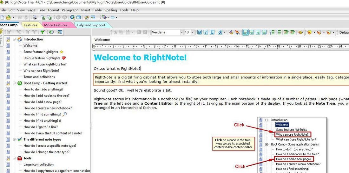This screenshot has height=173, width=349.
Task: Click the first export page icon after printer
Action: pos(43,17)
